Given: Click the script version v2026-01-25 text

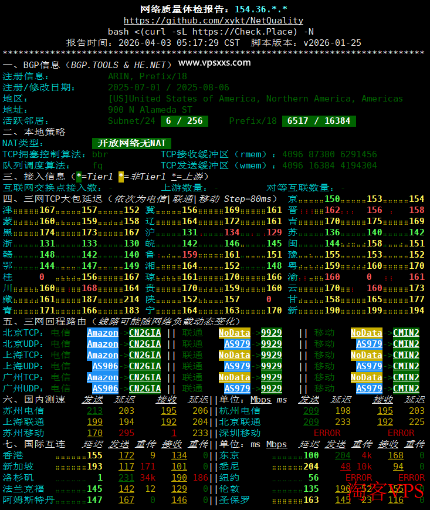Looking at the screenshot, I should click(332, 43).
